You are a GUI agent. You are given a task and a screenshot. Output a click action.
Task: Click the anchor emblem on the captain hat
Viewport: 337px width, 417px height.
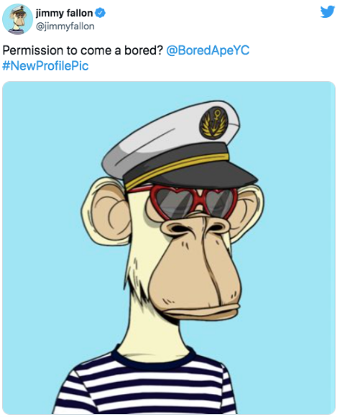(x=214, y=122)
